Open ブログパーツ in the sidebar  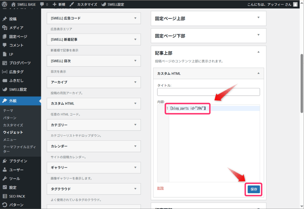pyautogui.click(x=20, y=63)
